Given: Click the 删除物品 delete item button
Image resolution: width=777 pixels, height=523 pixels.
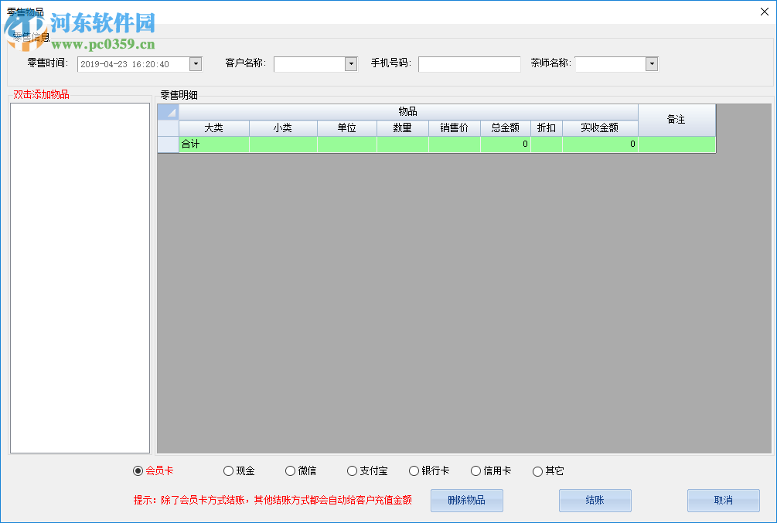Looking at the screenshot, I should pos(466,500).
